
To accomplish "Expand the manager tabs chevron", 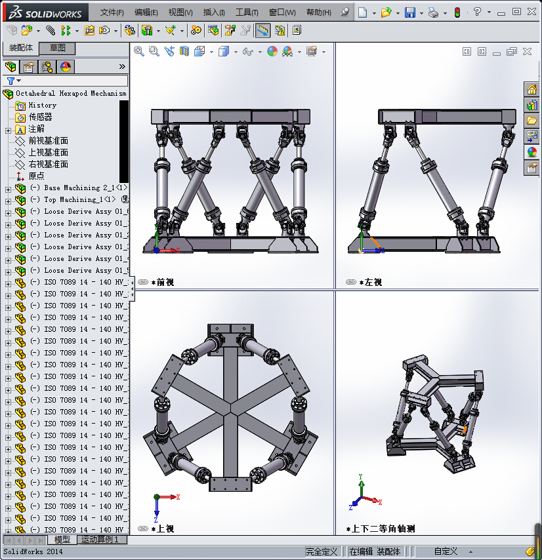I will (122, 67).
